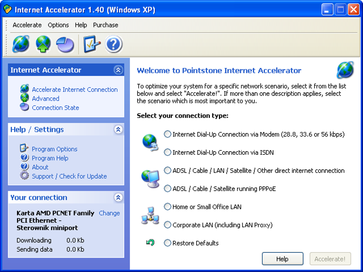363x272 pixels.
Task: Click green restore arrow icon
Action: (150, 242)
